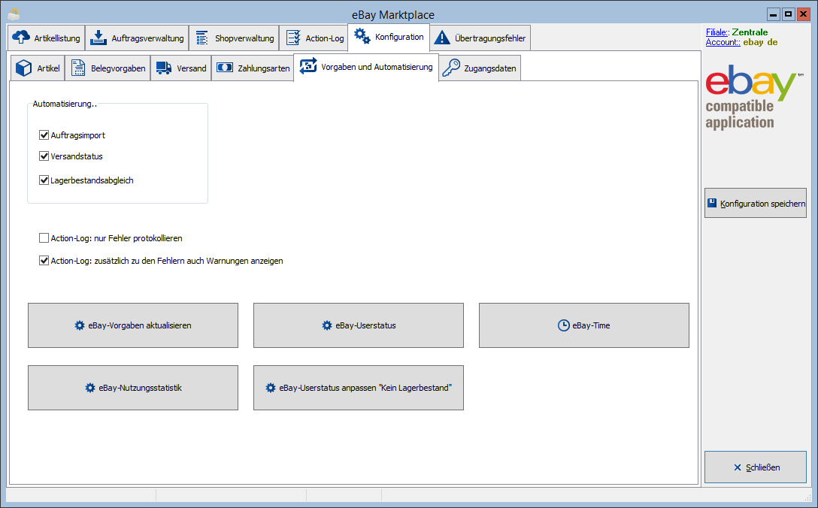Screen dimensions: 818x508
Task: Click the Belegvorgaben document icon
Action: tap(78, 68)
